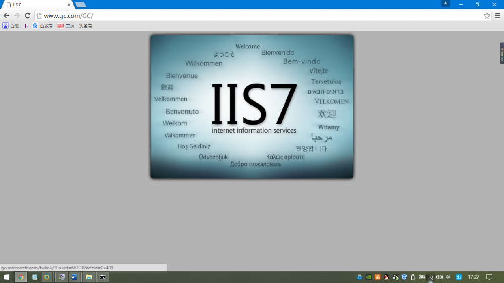Open the Chrome user profile button
The height and width of the screenshot is (283, 504).
(x=445, y=4)
